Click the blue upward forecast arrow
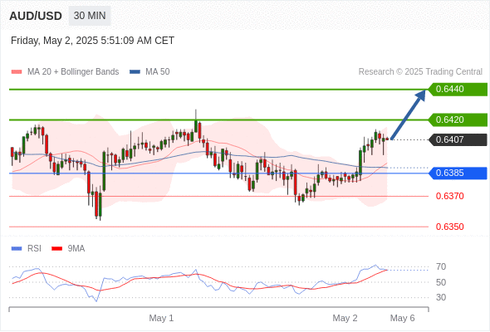490x332 pixels. pos(408,115)
